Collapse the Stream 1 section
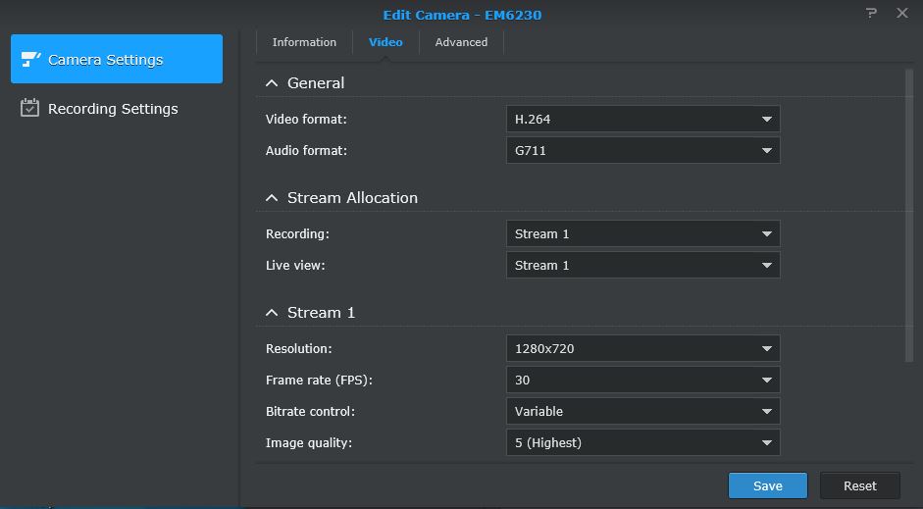Image resolution: width=923 pixels, height=509 pixels. click(x=272, y=313)
